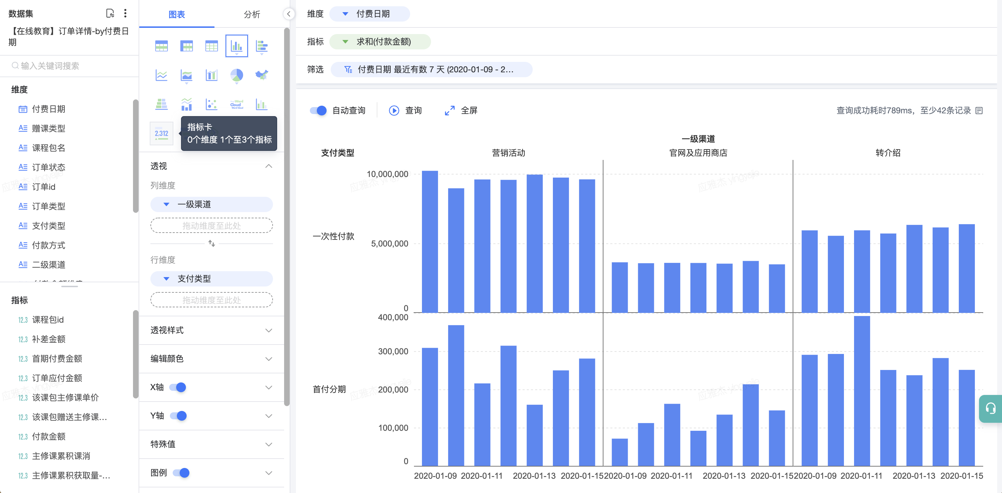Select the plain grid table chart icon
The image size is (1002, 493).
[x=212, y=46]
